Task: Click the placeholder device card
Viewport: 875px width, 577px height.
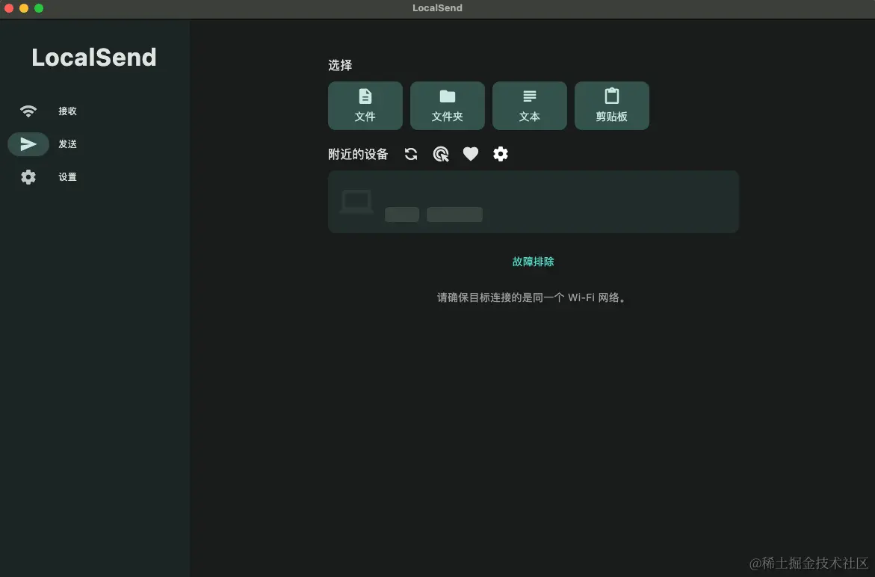Action: pos(534,202)
